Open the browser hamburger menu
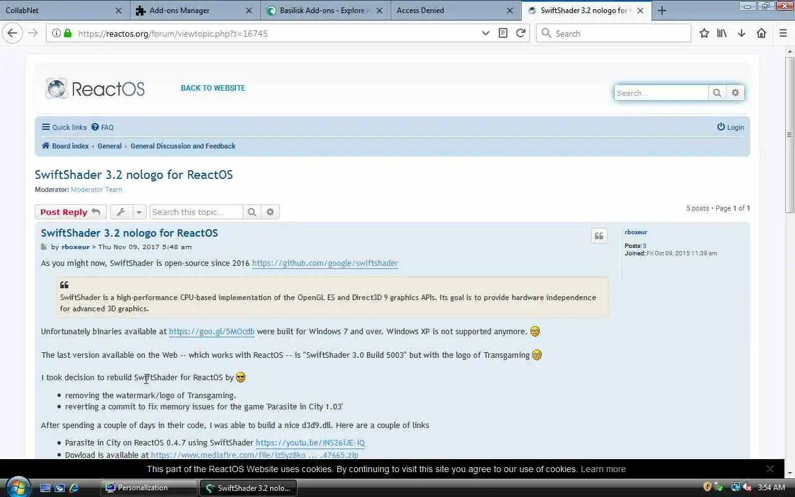Screen dimensions: 795x497 point(783,34)
